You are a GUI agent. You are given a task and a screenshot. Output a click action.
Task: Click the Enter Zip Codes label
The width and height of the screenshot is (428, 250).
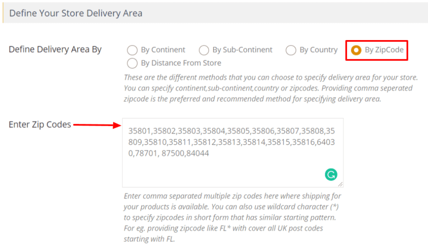pyautogui.click(x=40, y=124)
